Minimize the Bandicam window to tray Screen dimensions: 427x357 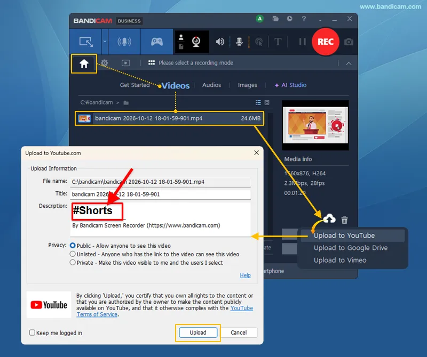pos(320,20)
